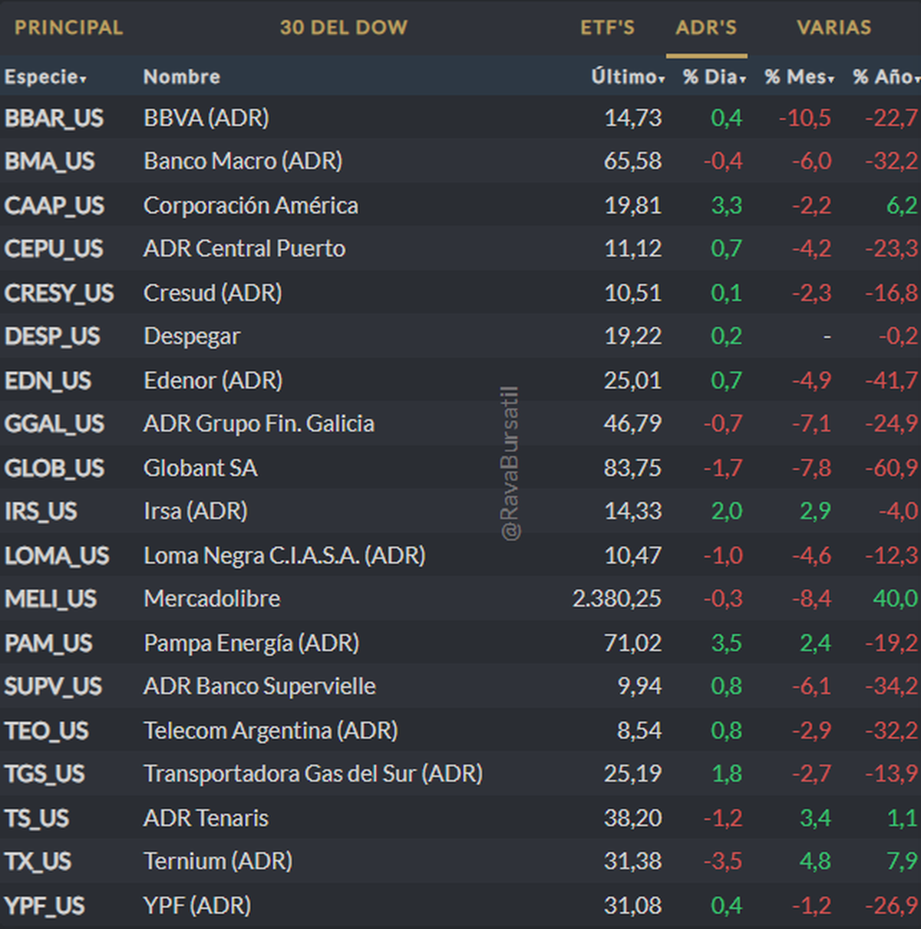Click Banco Macro's last price 65,58

(x=632, y=161)
